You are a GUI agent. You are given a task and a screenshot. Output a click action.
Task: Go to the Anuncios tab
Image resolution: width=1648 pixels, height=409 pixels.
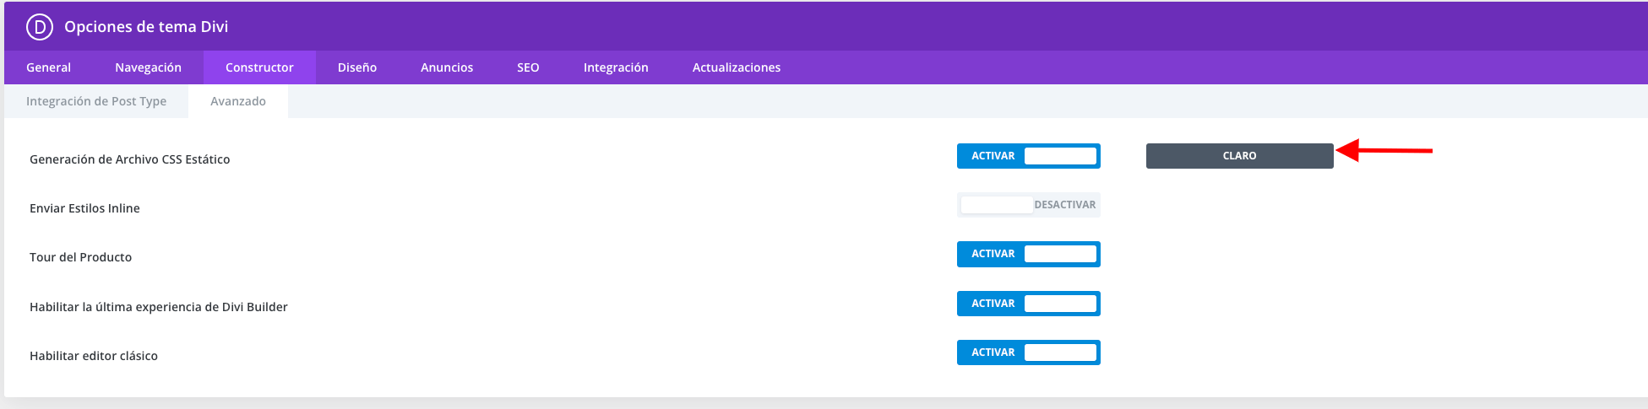coord(447,67)
